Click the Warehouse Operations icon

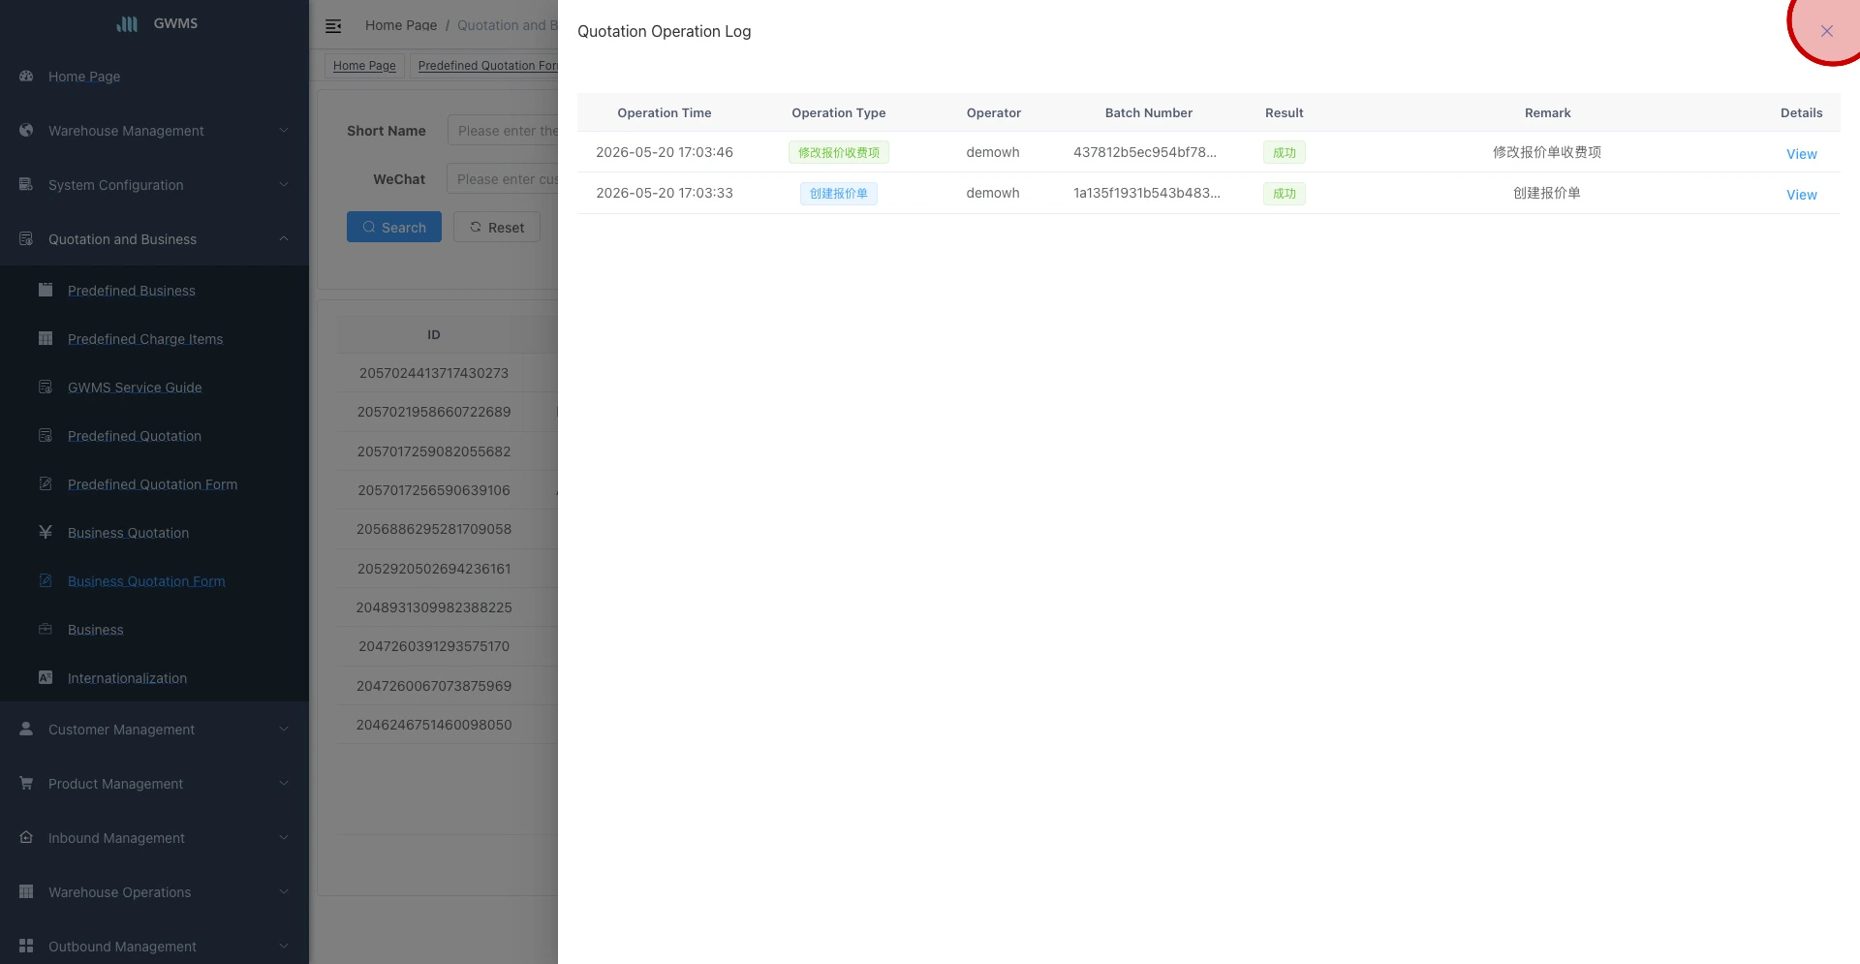pos(26,891)
